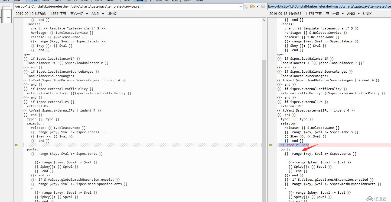Click left pane line 'selector:'

35,123
